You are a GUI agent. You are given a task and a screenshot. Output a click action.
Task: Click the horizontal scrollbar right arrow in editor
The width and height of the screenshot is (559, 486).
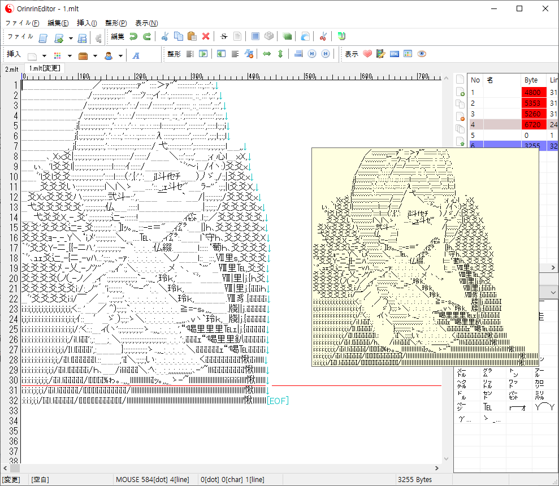click(437, 468)
